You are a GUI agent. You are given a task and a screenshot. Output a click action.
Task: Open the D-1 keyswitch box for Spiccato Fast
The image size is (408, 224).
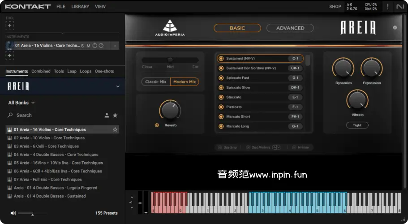pos(295,78)
